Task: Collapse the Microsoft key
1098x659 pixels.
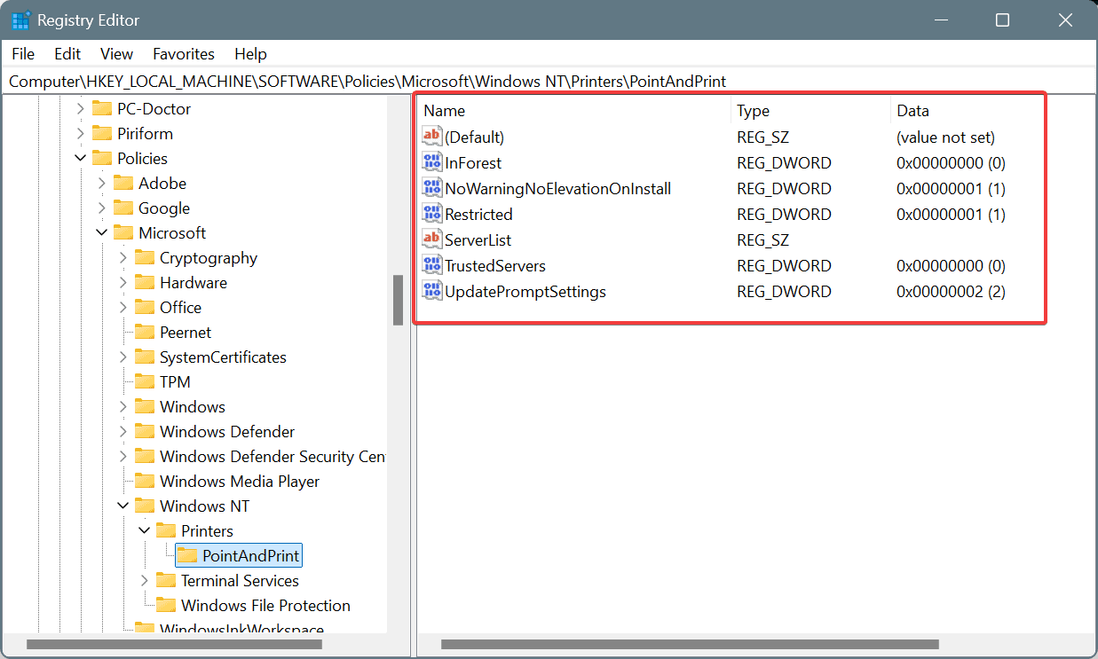Action: tap(102, 233)
